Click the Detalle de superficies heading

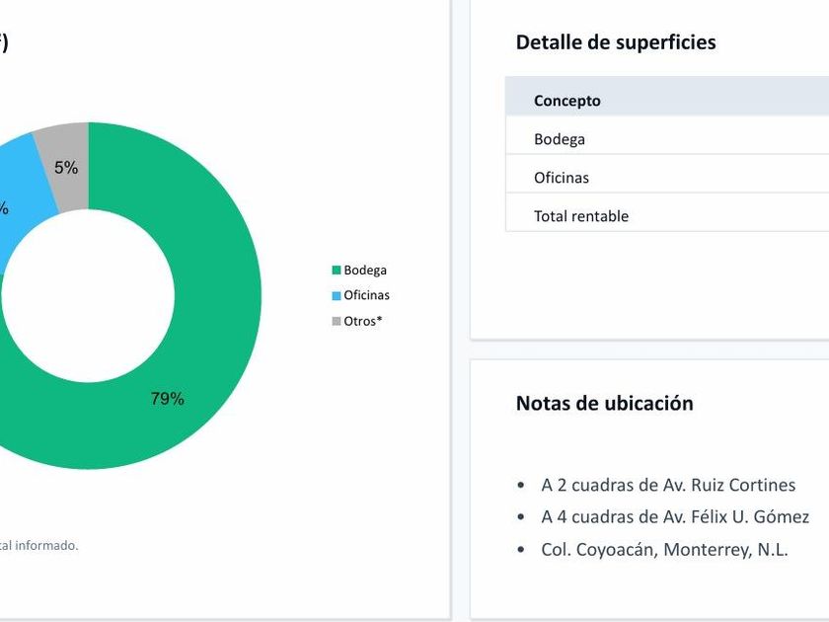point(616,42)
